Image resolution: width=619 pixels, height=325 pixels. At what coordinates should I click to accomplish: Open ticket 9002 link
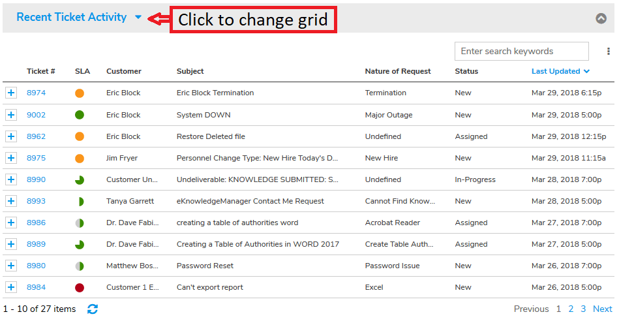(36, 115)
